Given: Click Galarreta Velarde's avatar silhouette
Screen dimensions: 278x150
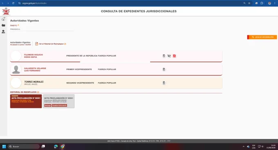Looking at the screenshot, I should pyautogui.click(x=16, y=69).
